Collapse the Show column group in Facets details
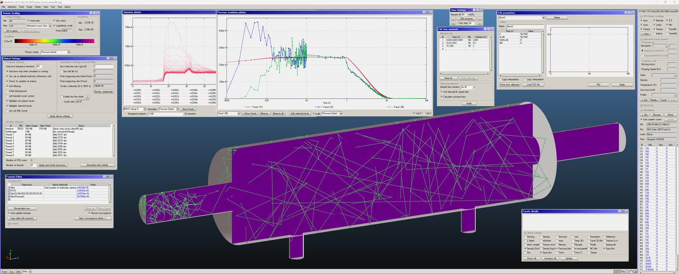Screen dimensions: 679x274 [525, 233]
